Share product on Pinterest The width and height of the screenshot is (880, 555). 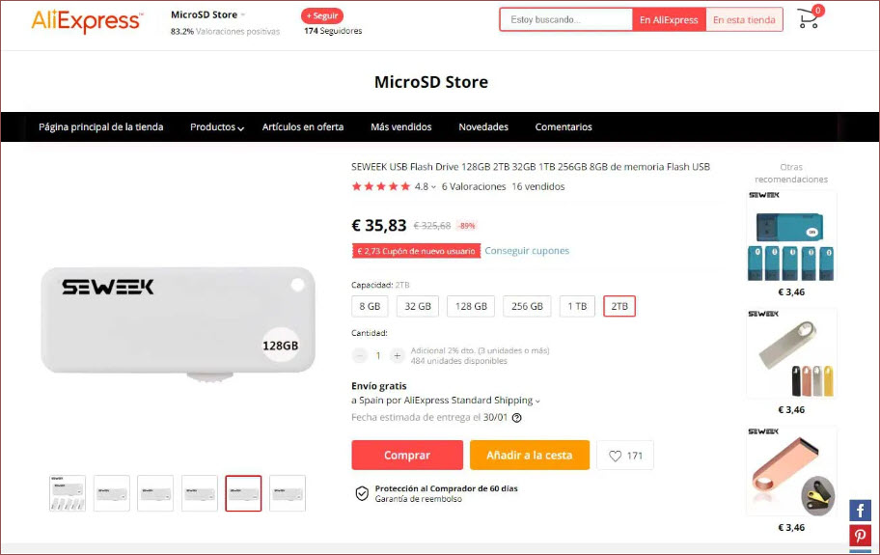[860, 537]
